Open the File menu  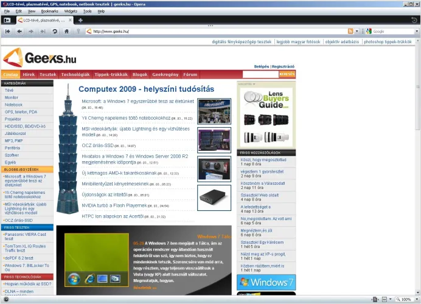coord(7,12)
